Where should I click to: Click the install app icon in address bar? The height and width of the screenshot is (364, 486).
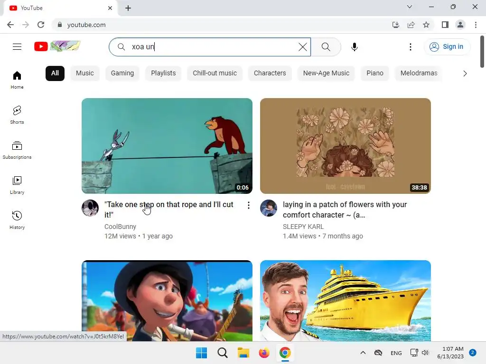(395, 25)
